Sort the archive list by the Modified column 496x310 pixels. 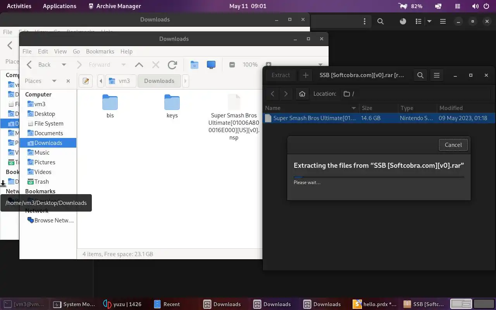point(465,108)
